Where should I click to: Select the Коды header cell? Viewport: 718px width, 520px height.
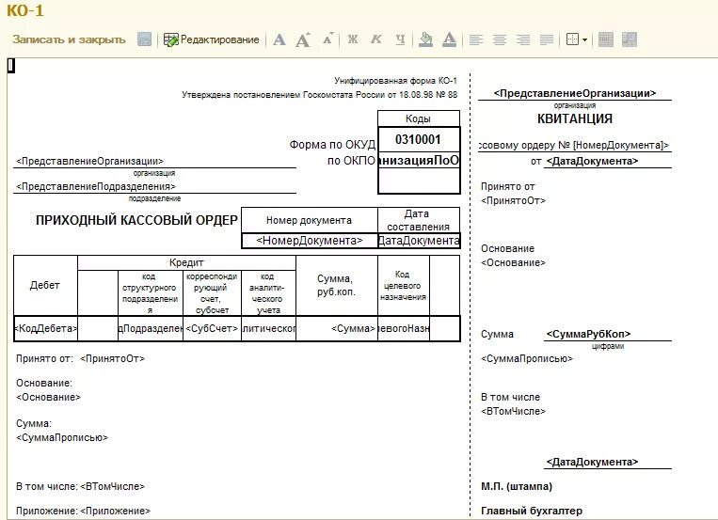pos(419,118)
